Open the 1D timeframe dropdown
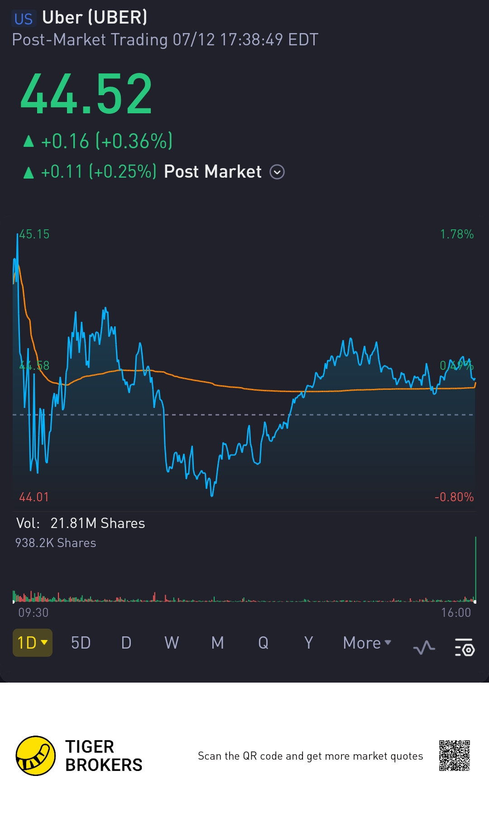The width and height of the screenshot is (489, 829). (33, 643)
